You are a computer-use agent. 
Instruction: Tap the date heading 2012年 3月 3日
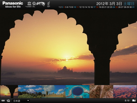pos(109,4)
